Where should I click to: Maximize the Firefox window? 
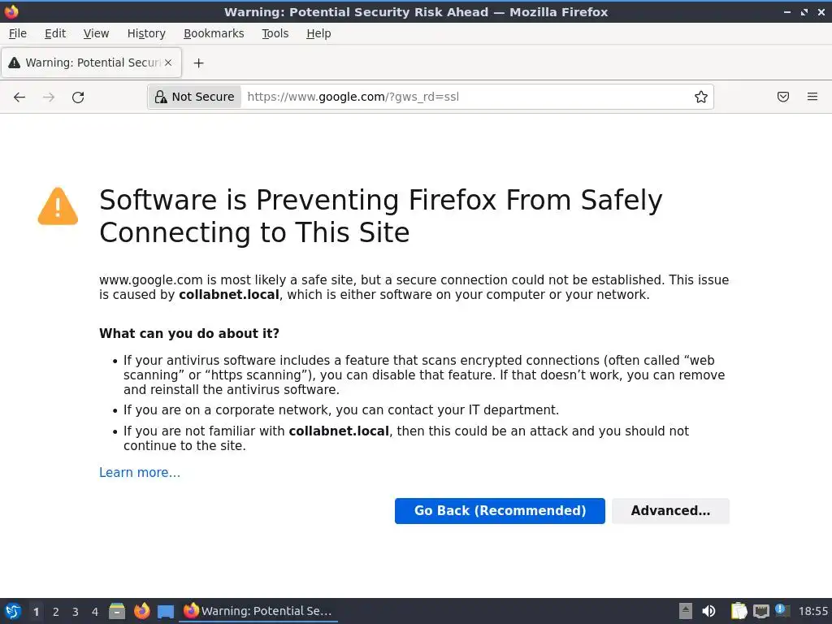tap(804, 11)
